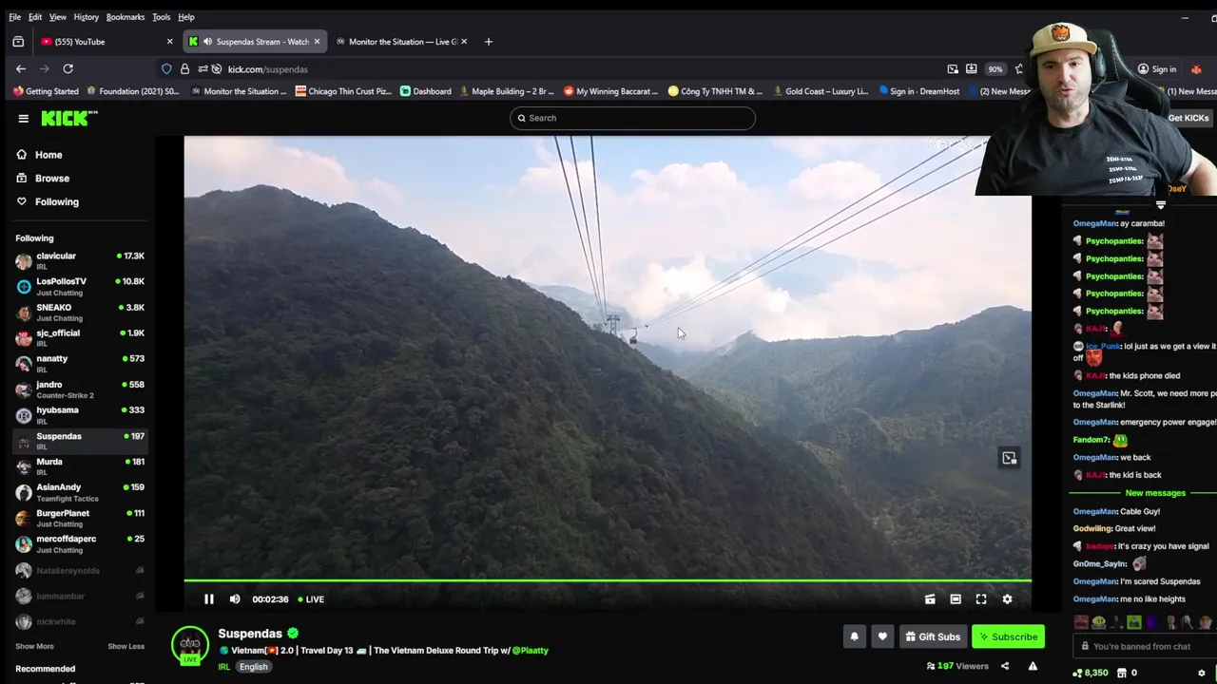Open clavicular channel in Following list
Screen dimensions: 1217x684
point(80,260)
